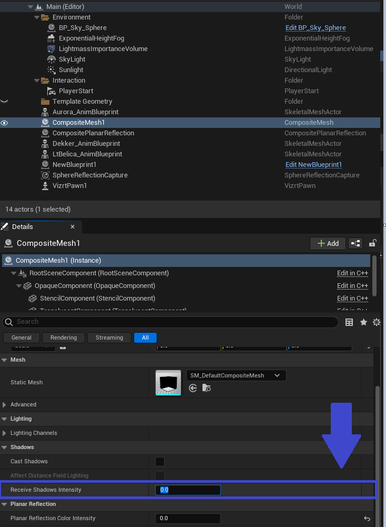Screen dimensions: 386x527
Task: Enable the Cast Shadows checkbox
Action: pyautogui.click(x=160, y=462)
